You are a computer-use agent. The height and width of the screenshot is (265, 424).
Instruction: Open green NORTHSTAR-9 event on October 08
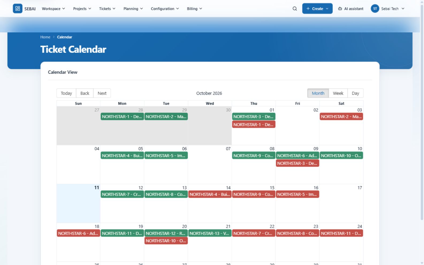click(x=254, y=156)
